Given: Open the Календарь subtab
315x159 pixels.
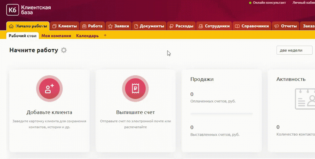Looking at the screenshot, I should pos(87,36).
